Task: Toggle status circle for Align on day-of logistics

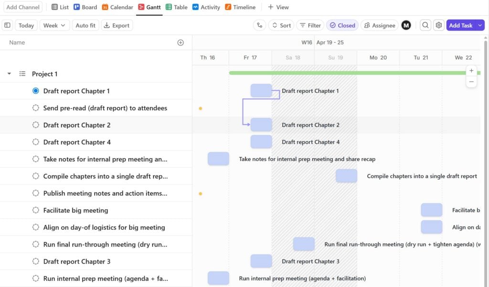Action: click(35, 227)
